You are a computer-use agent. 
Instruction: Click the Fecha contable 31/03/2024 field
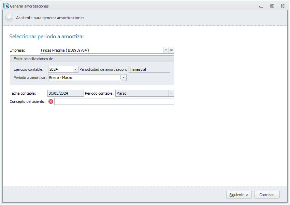[66, 93]
